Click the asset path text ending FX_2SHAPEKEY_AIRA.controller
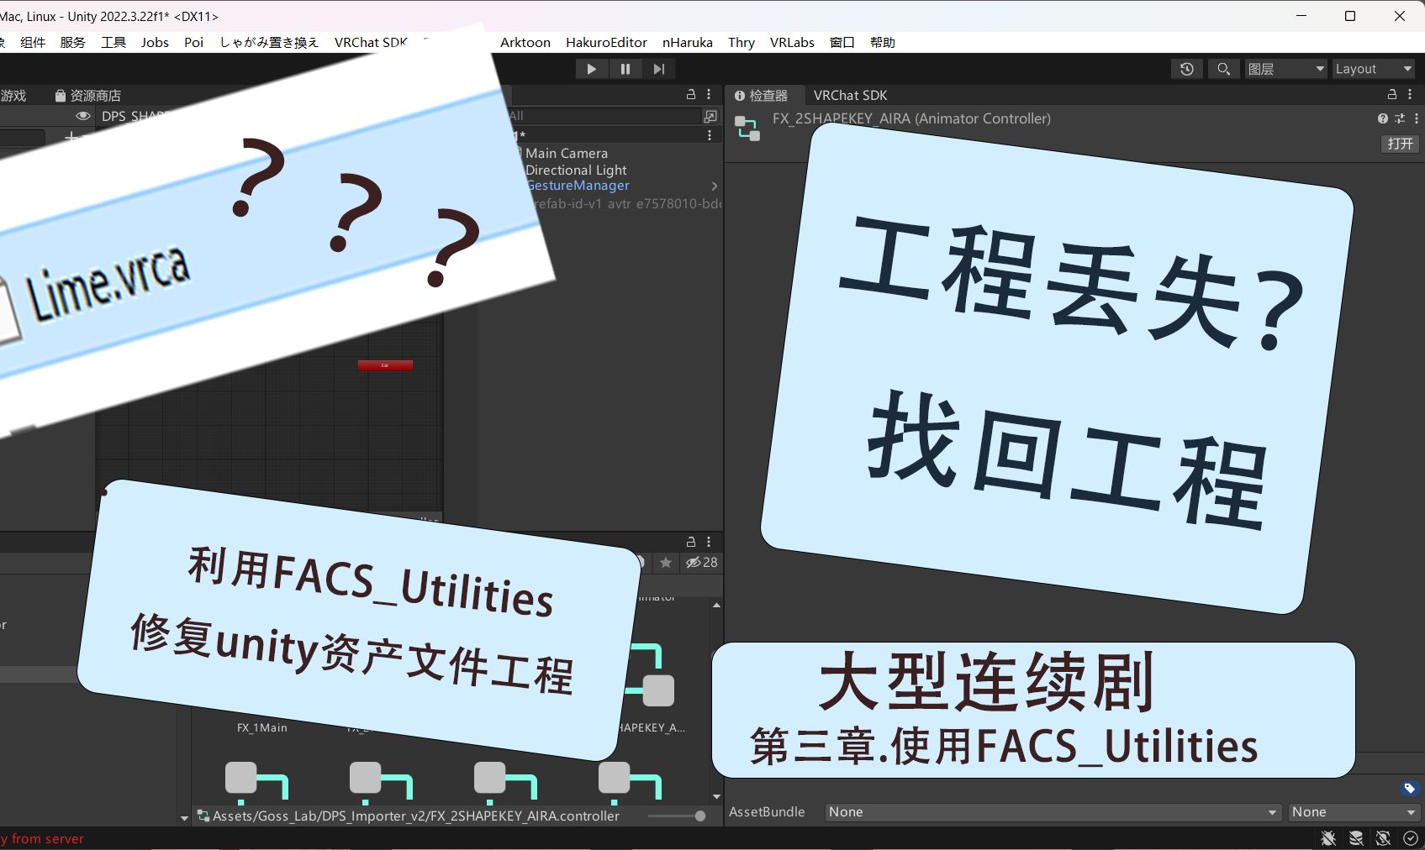1425x850 pixels. [415, 816]
